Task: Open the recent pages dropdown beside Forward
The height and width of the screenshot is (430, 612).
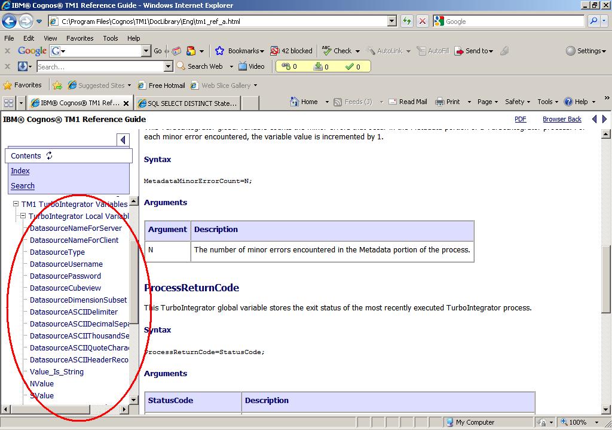Action: point(39,22)
